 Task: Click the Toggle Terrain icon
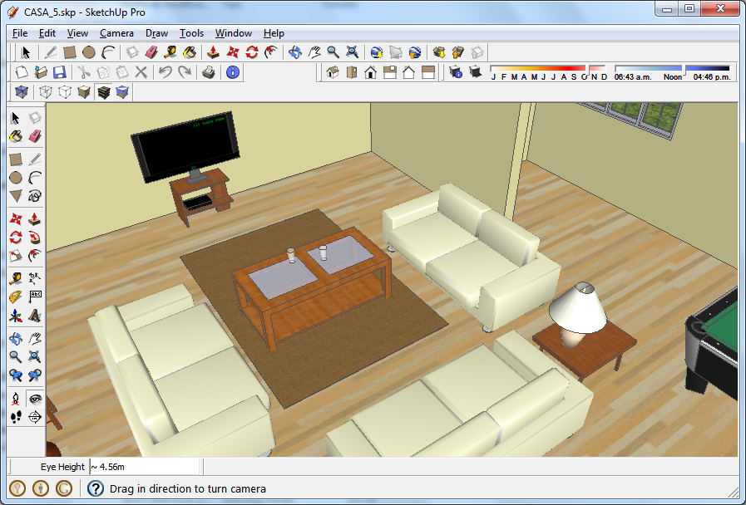tap(395, 52)
